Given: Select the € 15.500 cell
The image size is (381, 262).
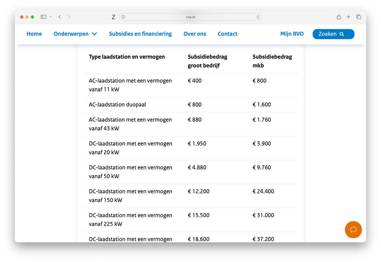Looking at the screenshot, I should tap(199, 215).
